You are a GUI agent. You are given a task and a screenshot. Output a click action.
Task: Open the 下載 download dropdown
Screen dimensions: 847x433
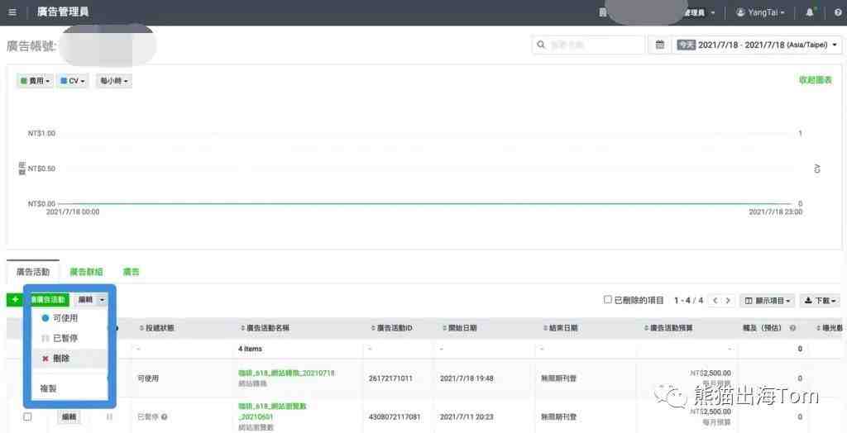click(820, 300)
